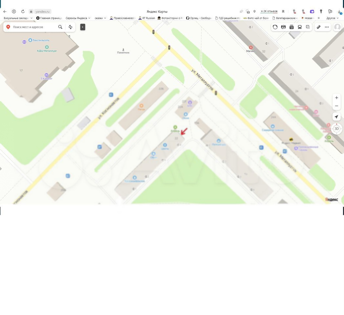
Task: Open the Главная страница bookmark
Action: click(x=49, y=18)
